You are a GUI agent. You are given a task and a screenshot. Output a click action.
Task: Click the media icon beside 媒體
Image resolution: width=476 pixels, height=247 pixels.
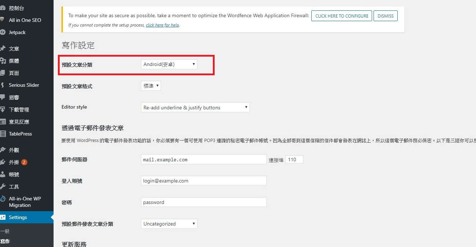(x=3, y=61)
